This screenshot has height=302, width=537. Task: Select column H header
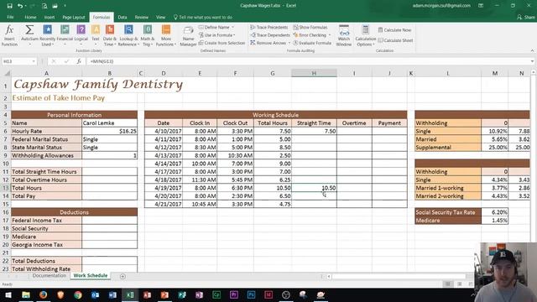pos(314,73)
